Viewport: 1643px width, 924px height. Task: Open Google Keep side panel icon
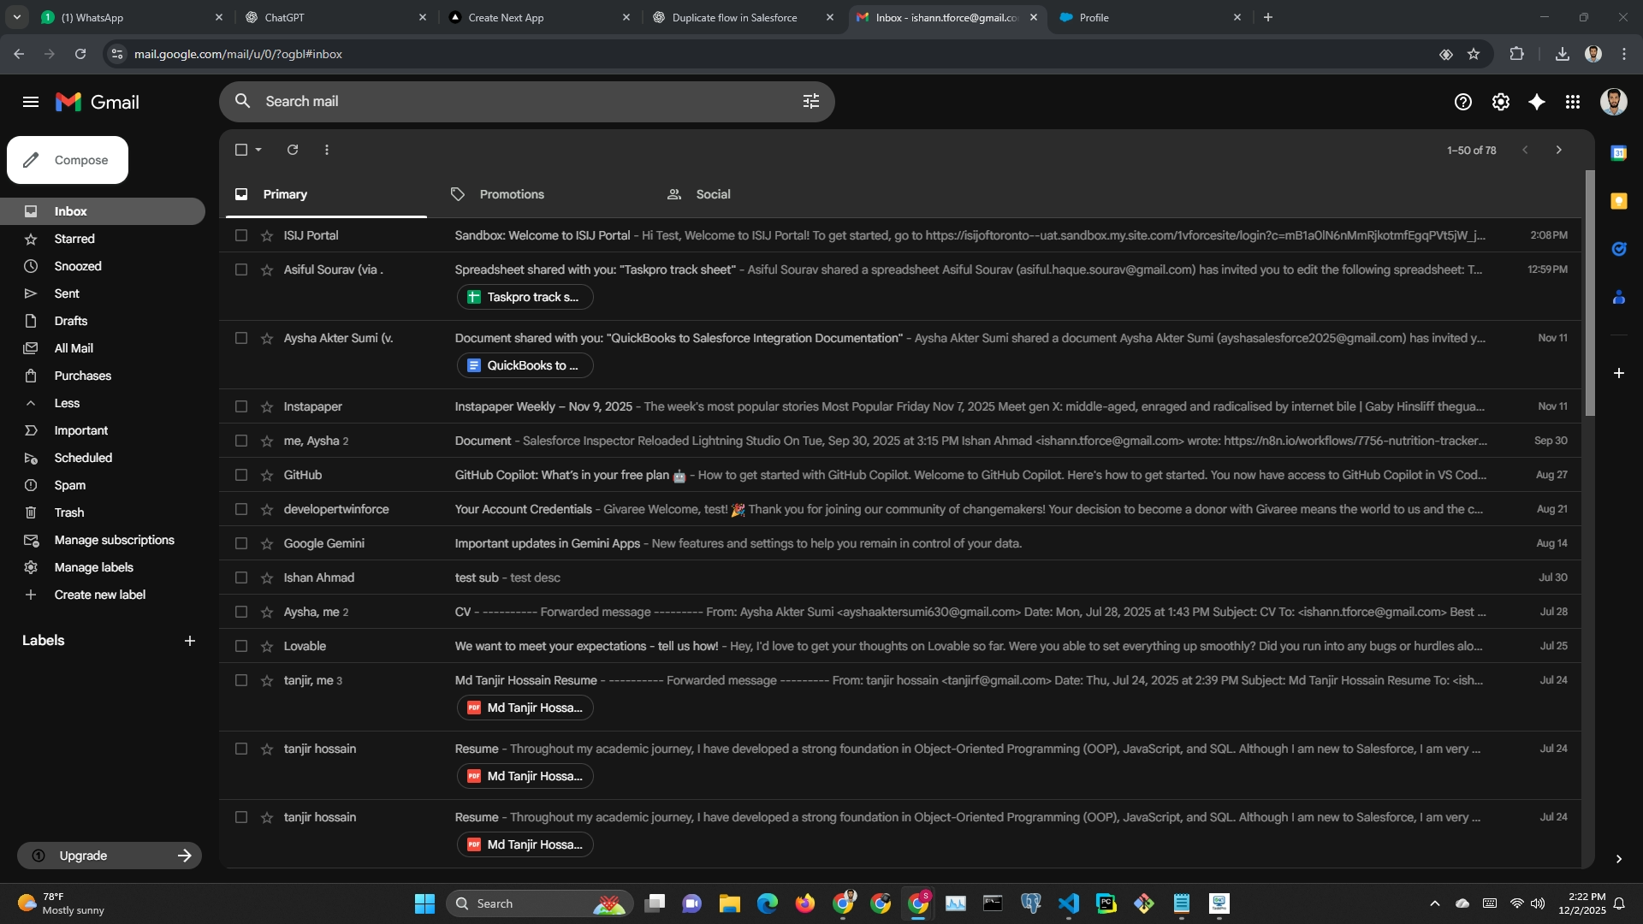pos(1618,201)
